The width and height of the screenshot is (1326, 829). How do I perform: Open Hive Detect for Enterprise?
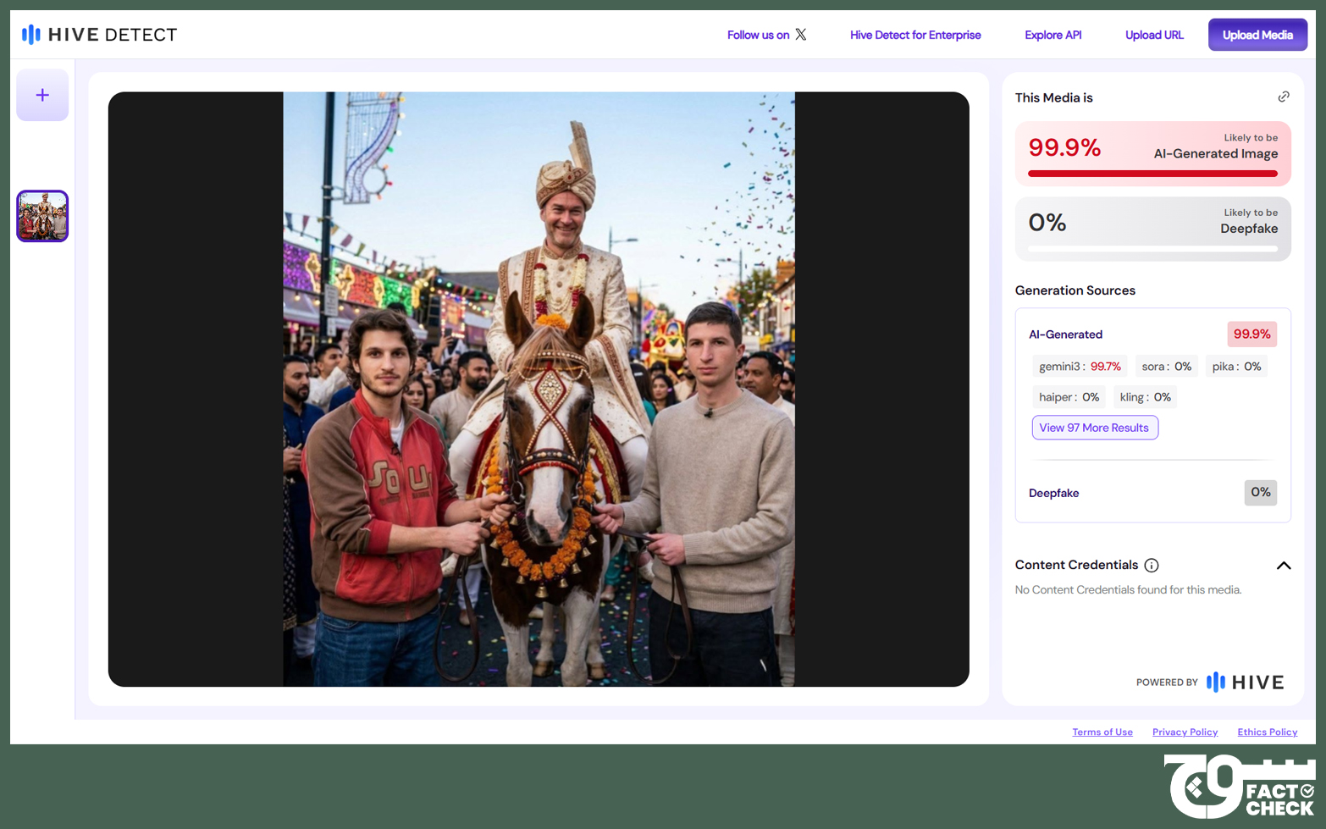point(915,35)
